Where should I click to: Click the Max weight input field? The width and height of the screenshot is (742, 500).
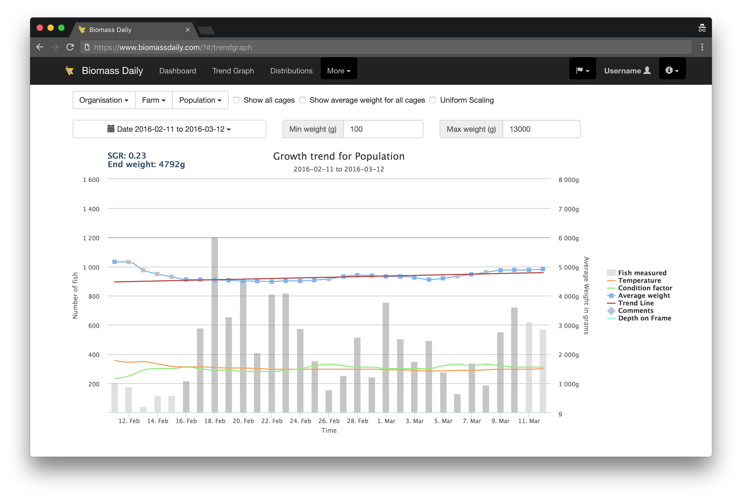[541, 129]
